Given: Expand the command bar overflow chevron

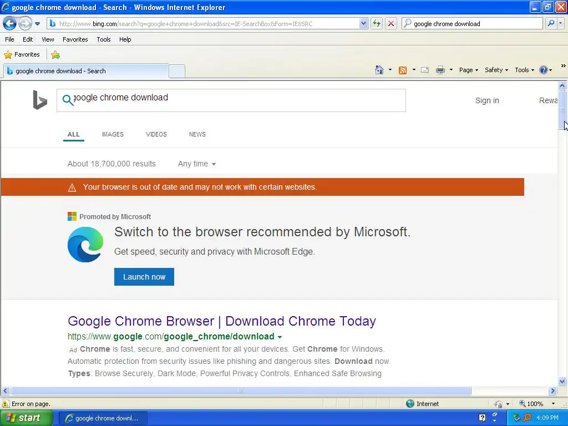Looking at the screenshot, I should tap(563, 66).
